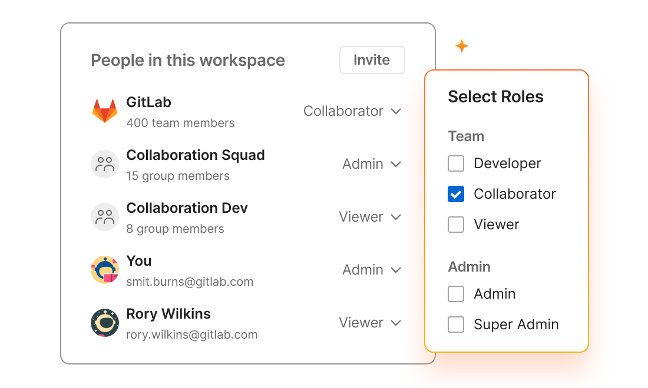This screenshot has height=388, width=648.
Task: Expand Collaboration Squad's Admin role dropdown
Action: coord(372,164)
